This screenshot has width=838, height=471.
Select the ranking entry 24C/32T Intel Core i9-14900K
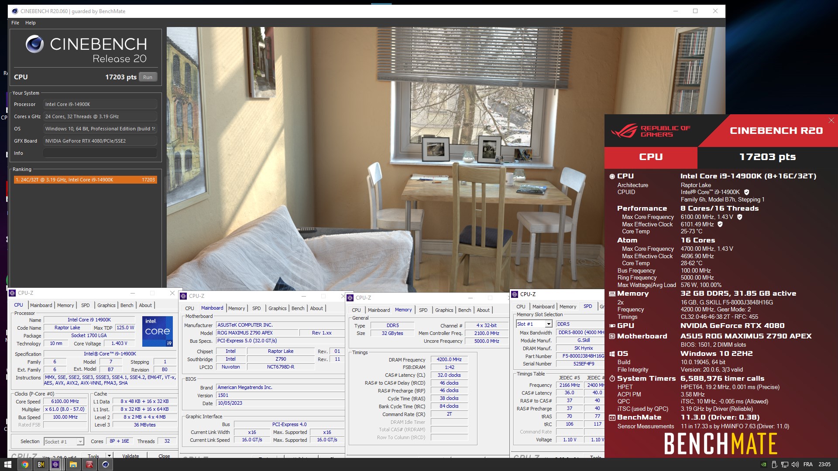(85, 180)
